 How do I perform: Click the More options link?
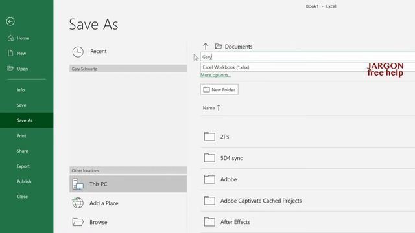point(215,75)
